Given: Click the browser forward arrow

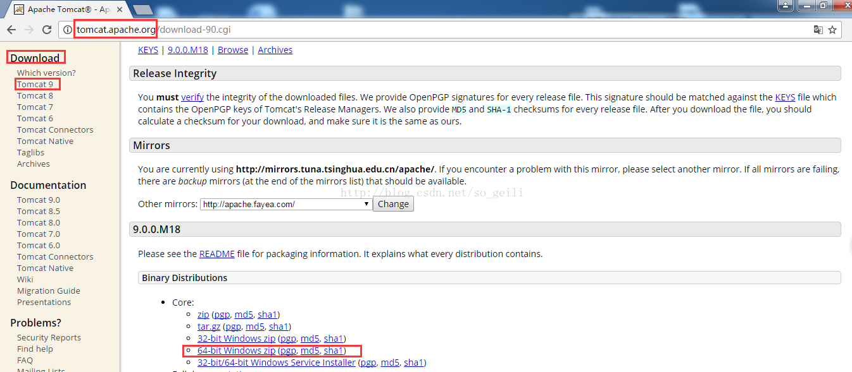Looking at the screenshot, I should (29, 30).
